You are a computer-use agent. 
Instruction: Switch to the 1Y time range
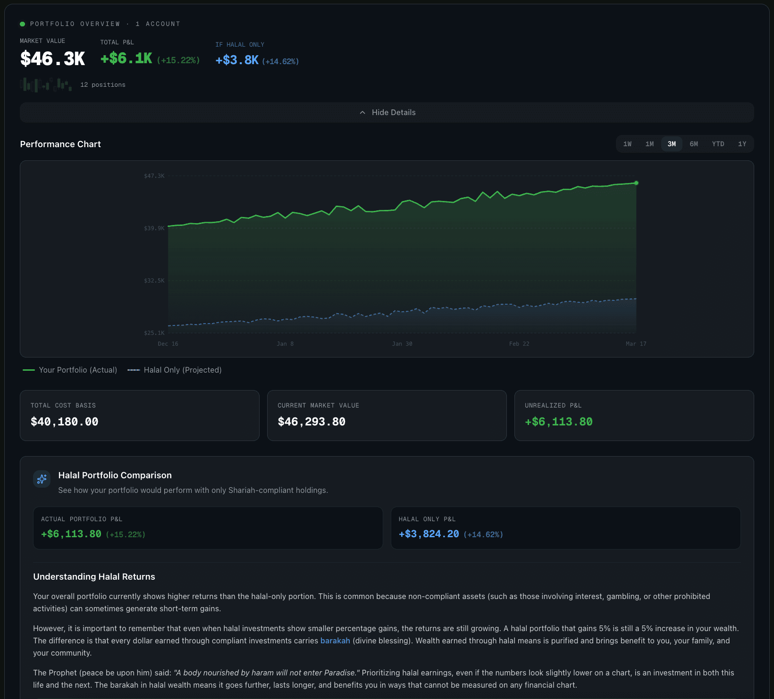741,144
